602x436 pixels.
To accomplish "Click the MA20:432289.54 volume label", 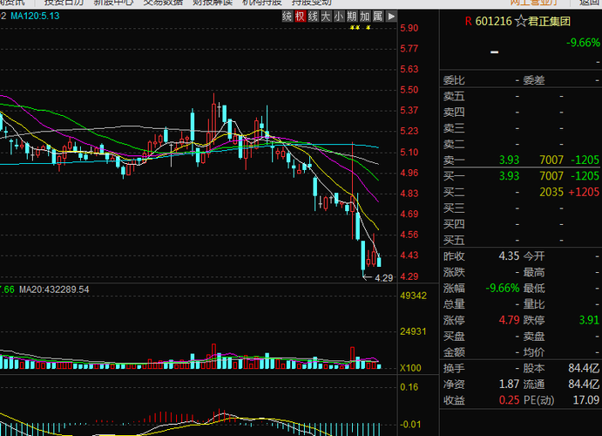I will (x=54, y=290).
